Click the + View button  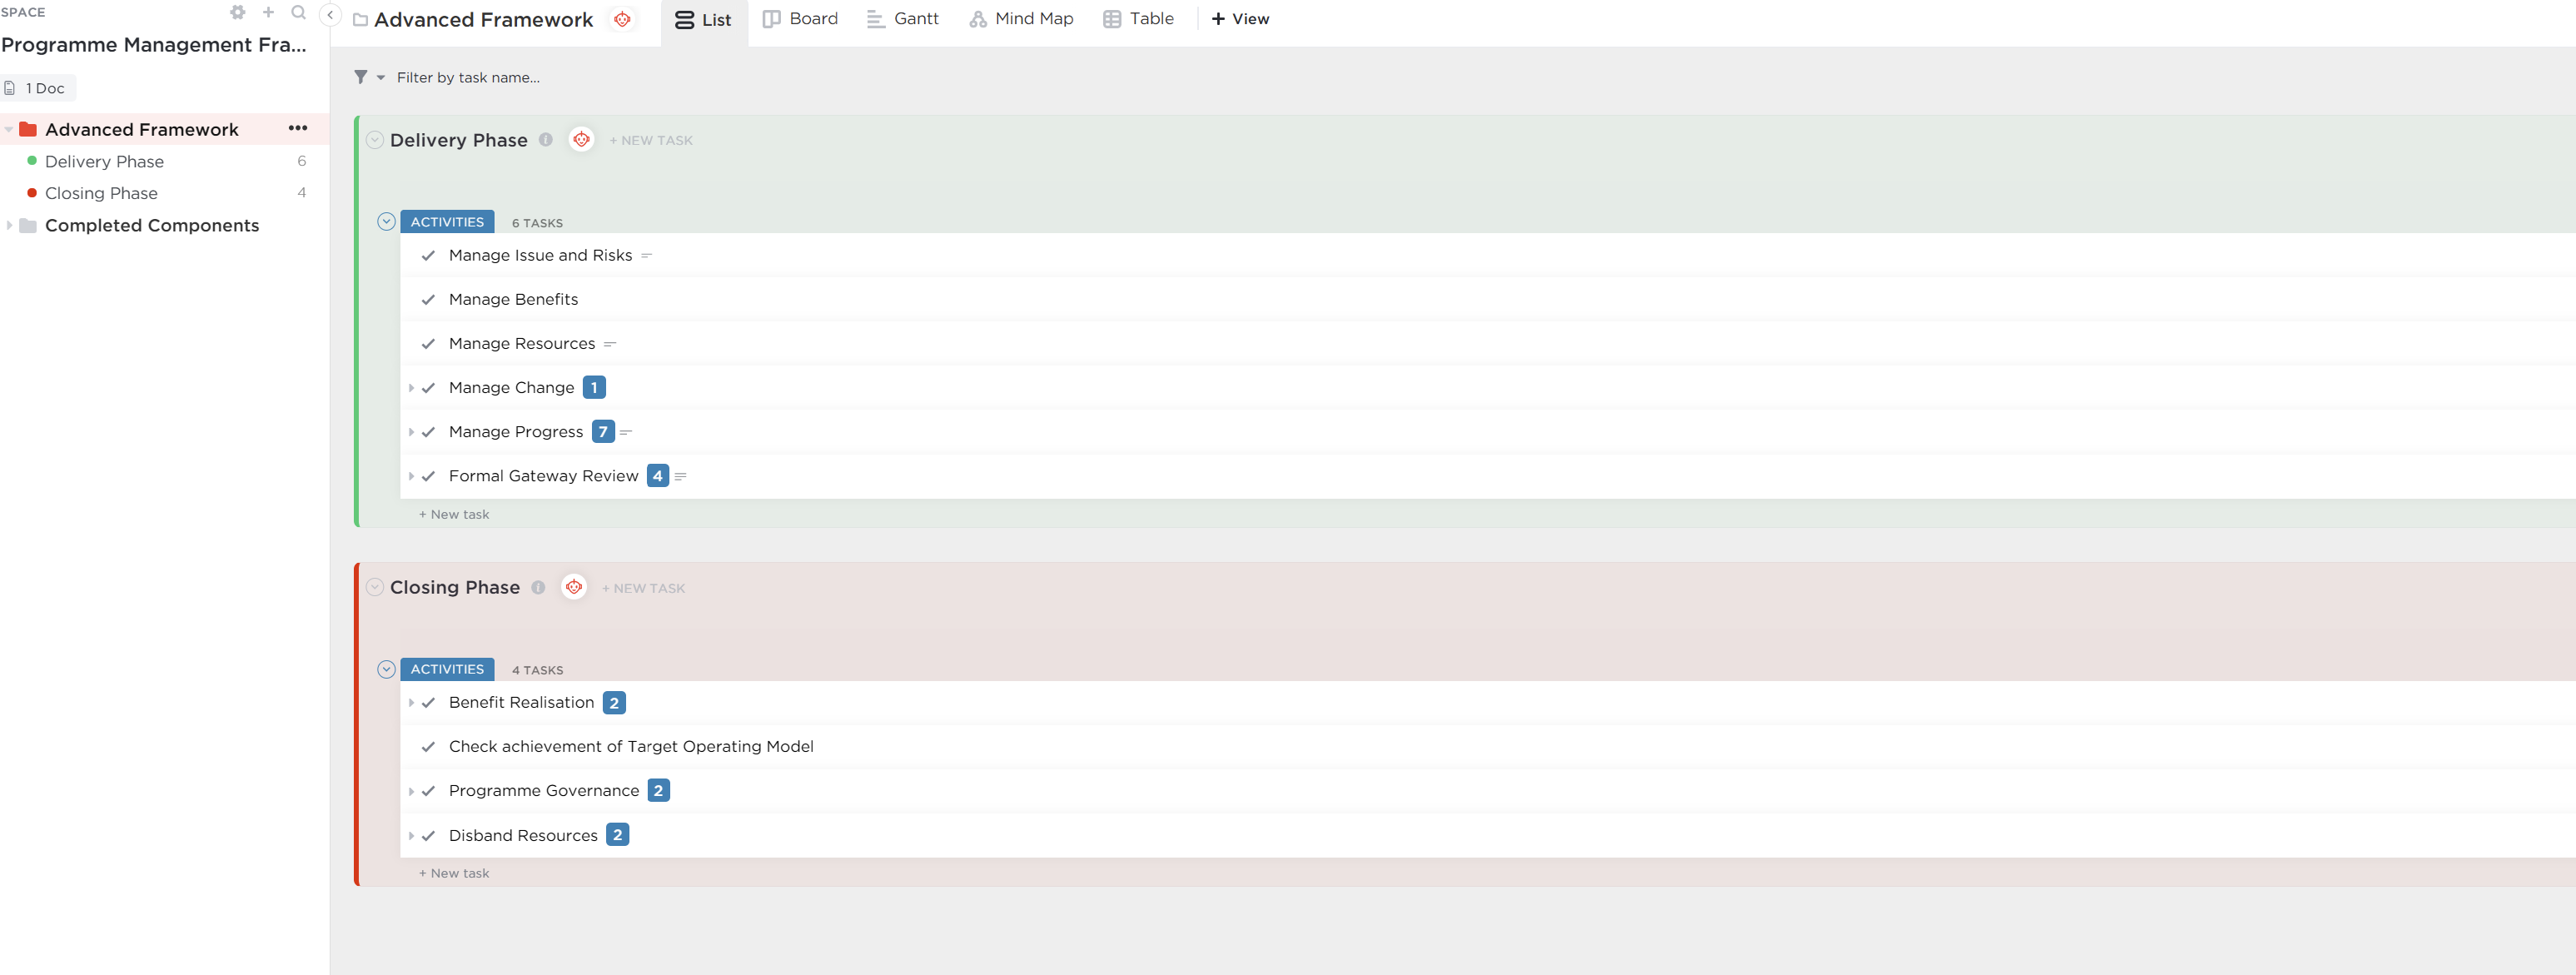point(1240,19)
